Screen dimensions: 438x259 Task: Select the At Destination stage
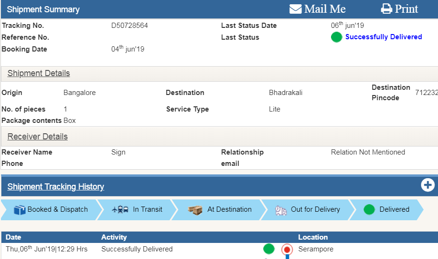[229, 209]
